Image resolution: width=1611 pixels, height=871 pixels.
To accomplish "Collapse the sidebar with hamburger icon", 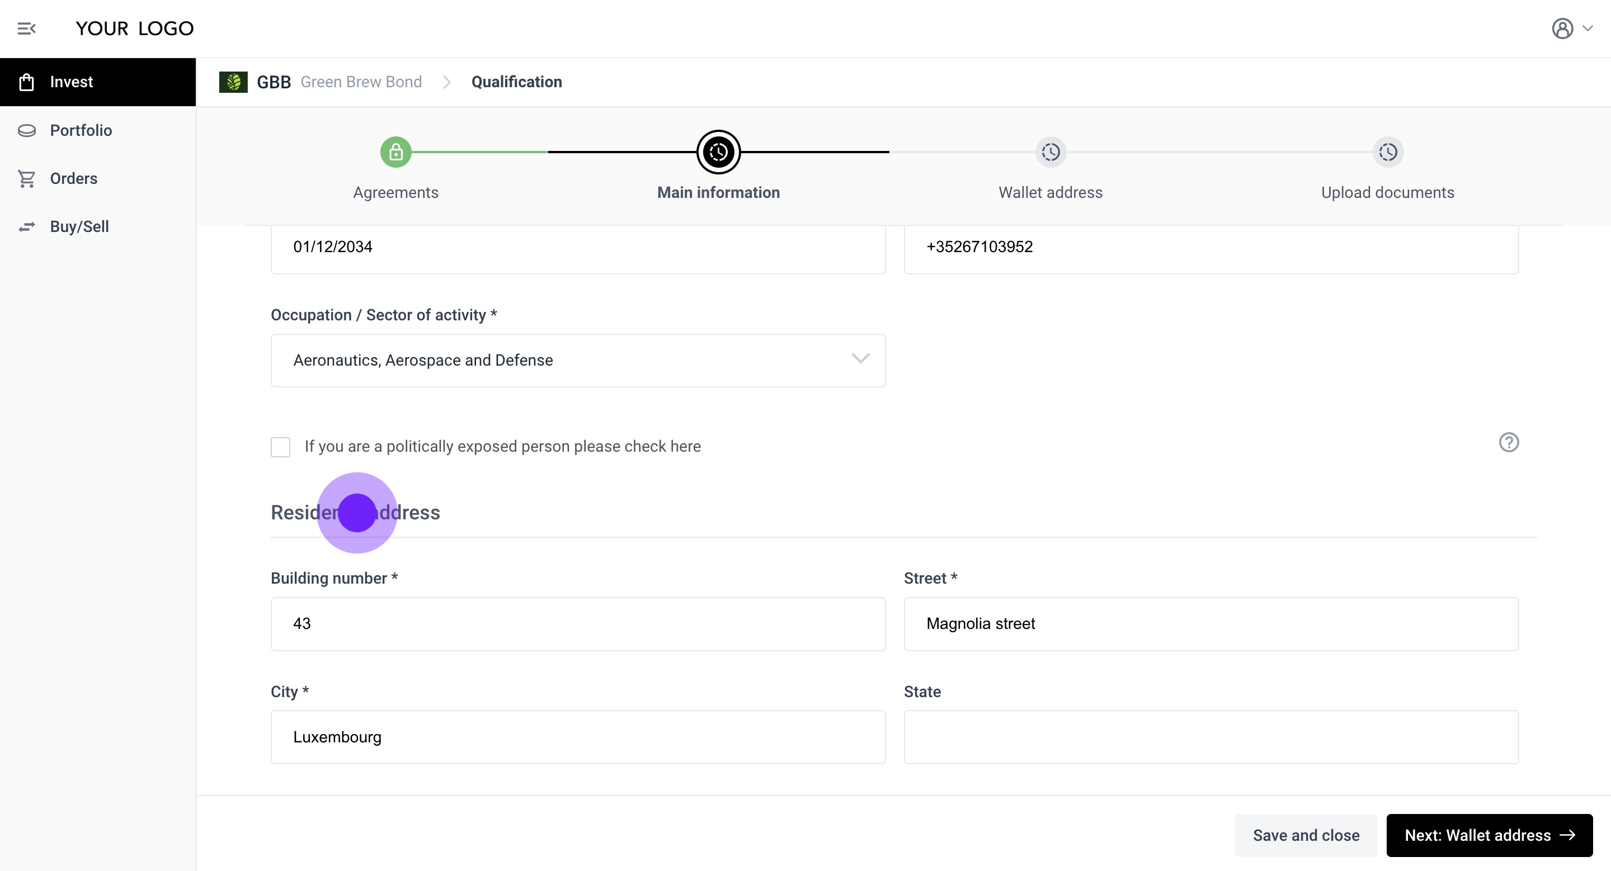I will [26, 29].
